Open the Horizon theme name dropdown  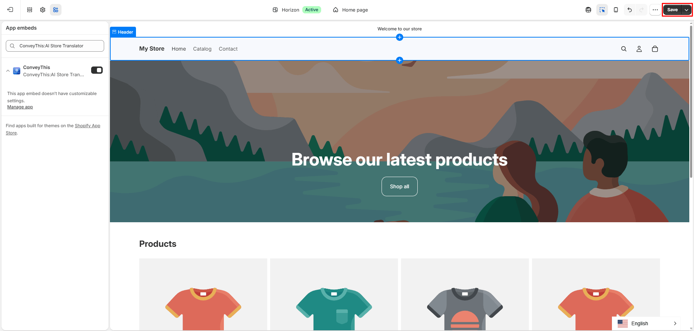290,10
